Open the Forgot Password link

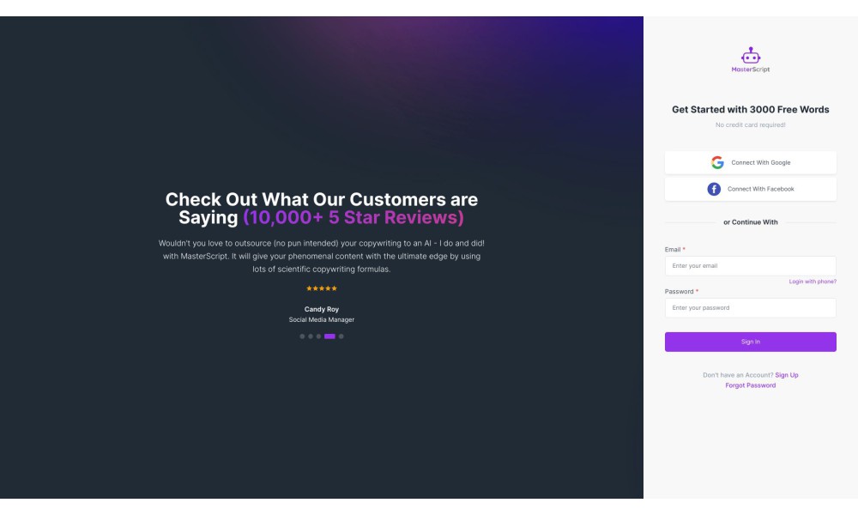(x=750, y=385)
